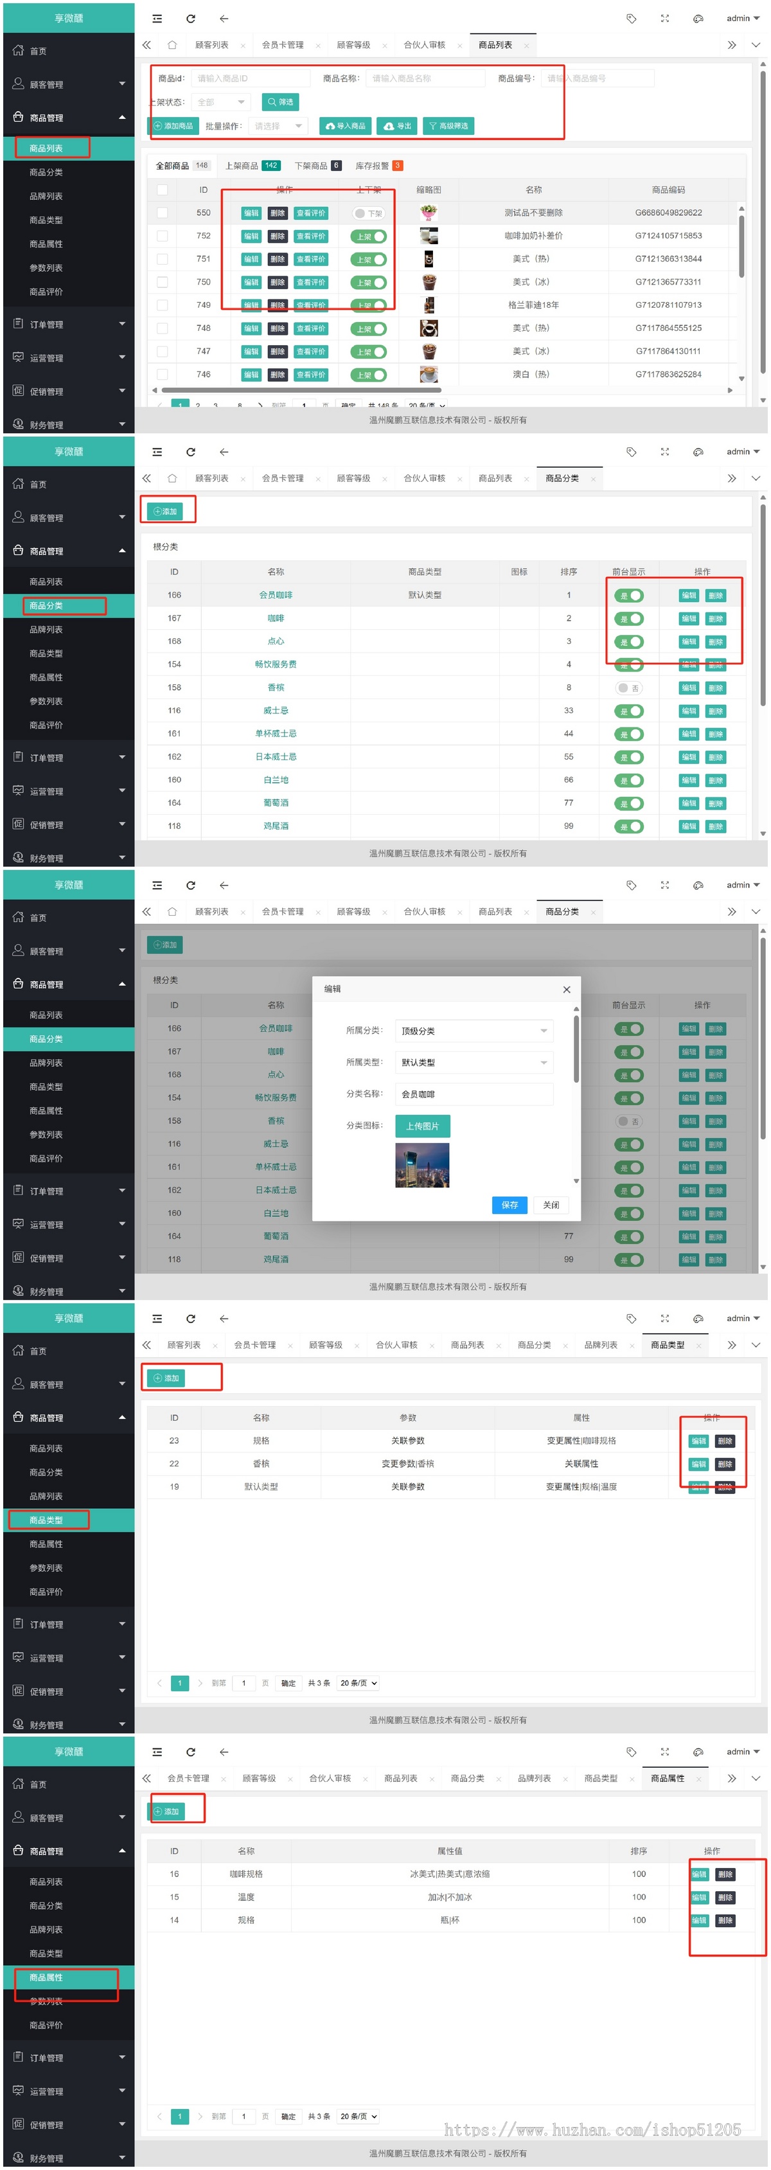
Task: Click double-right chevron in 商品属性 screen tab bar
Action: click(731, 1777)
